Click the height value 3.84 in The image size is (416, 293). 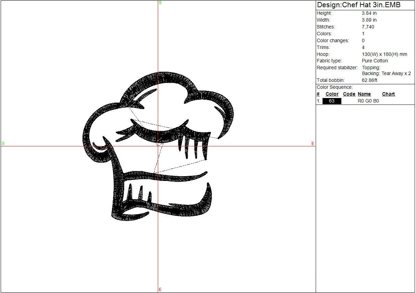click(x=369, y=13)
